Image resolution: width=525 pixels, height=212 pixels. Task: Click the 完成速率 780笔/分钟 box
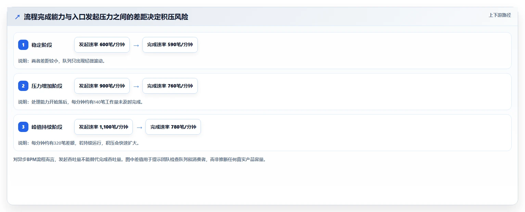(173, 127)
